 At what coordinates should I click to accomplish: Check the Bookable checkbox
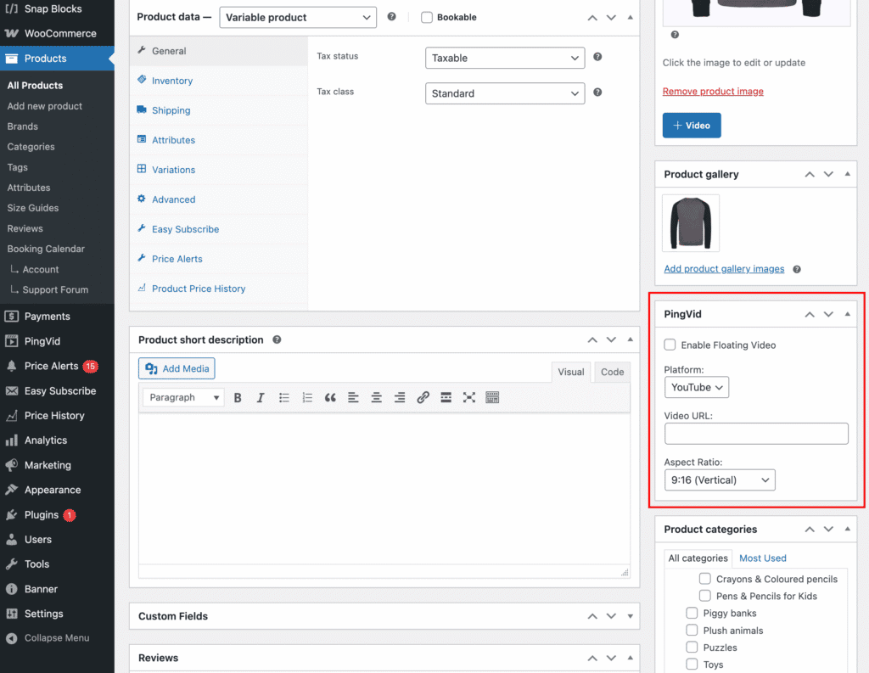pyautogui.click(x=427, y=17)
